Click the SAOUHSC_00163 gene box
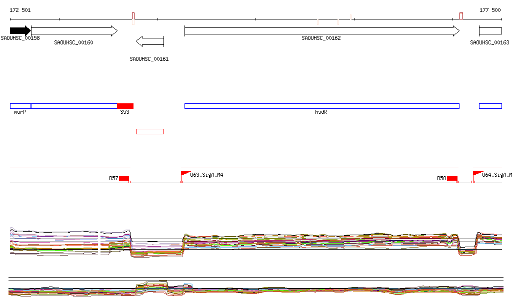The width and height of the screenshot is (512, 305). 490,31
